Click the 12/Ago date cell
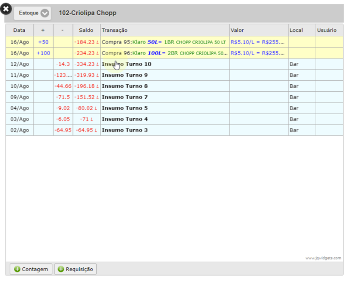This screenshot has width=348, height=290. [19, 64]
